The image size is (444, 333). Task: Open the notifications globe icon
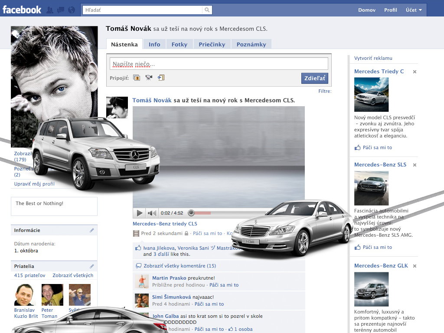click(72, 10)
